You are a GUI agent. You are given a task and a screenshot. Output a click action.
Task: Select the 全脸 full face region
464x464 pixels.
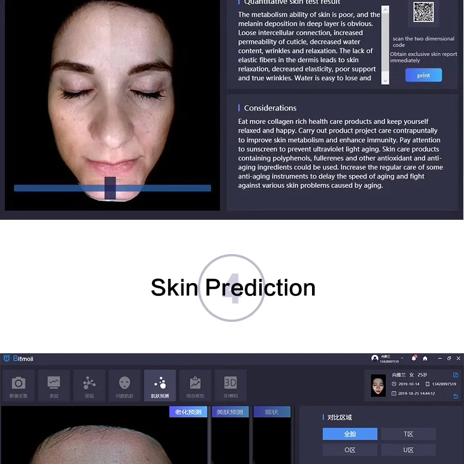[x=350, y=434]
